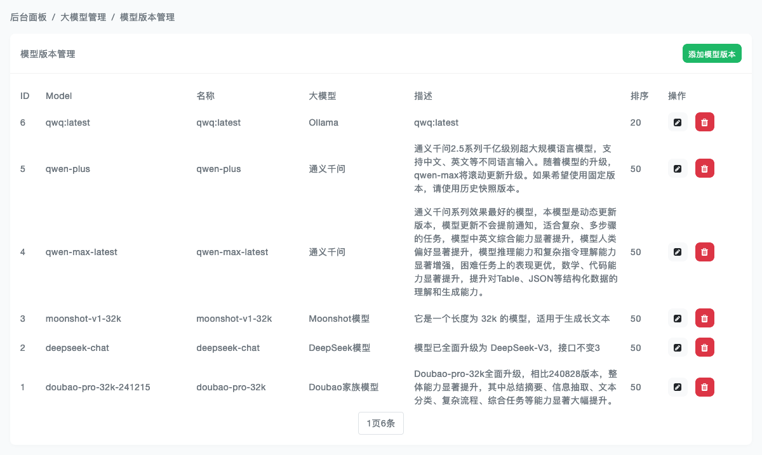The height and width of the screenshot is (455, 762).
Task: Edit the moonshot-v1-32k model version
Action: (x=678, y=318)
